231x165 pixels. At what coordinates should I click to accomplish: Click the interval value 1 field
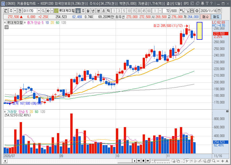(155, 11)
